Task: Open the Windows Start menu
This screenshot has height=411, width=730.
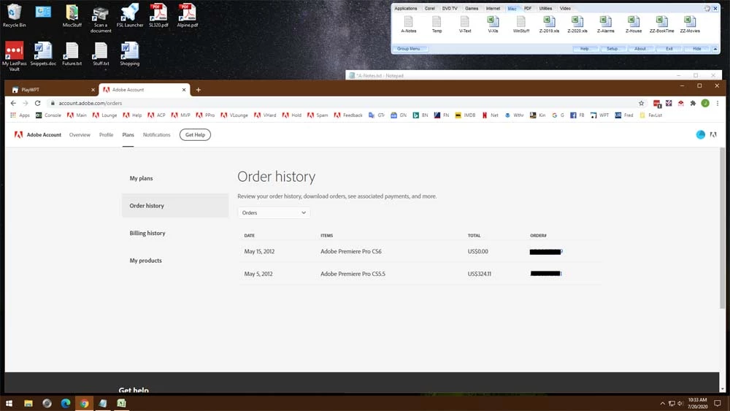Action: coord(9,403)
